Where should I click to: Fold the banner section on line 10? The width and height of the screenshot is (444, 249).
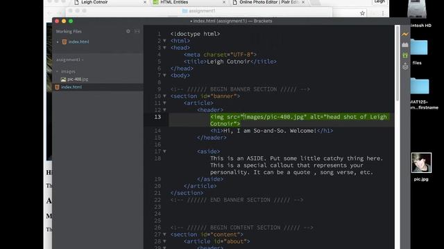[x=164, y=96]
